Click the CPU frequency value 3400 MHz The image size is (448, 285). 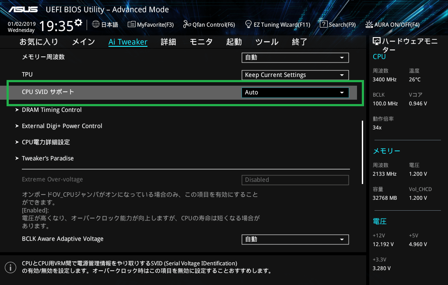pos(385,80)
